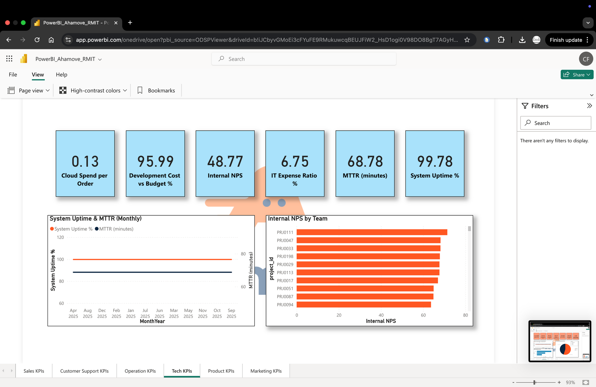Expand the PowerBI_Ahamove_RMIT file name chevron
596x387 pixels.
[100, 59]
